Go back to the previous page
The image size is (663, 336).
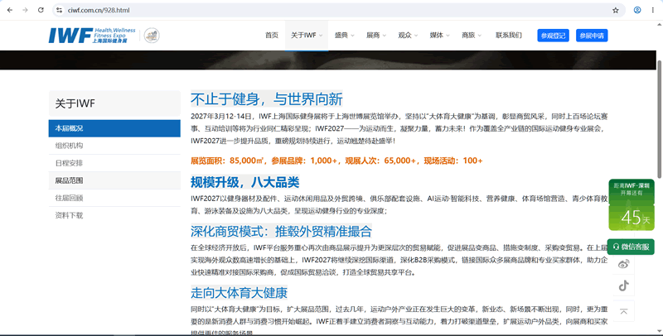[10, 10]
